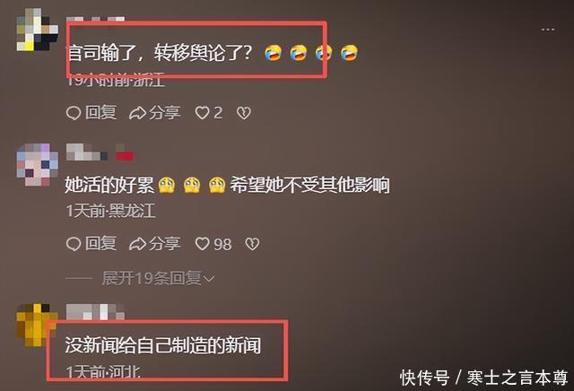Expand 展开19条回复 replies

[x=158, y=278]
